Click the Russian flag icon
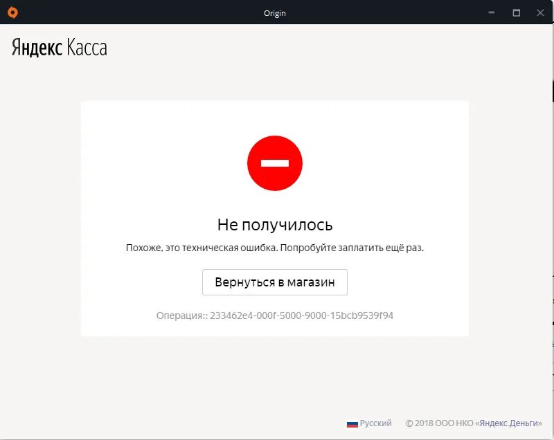 352,423
